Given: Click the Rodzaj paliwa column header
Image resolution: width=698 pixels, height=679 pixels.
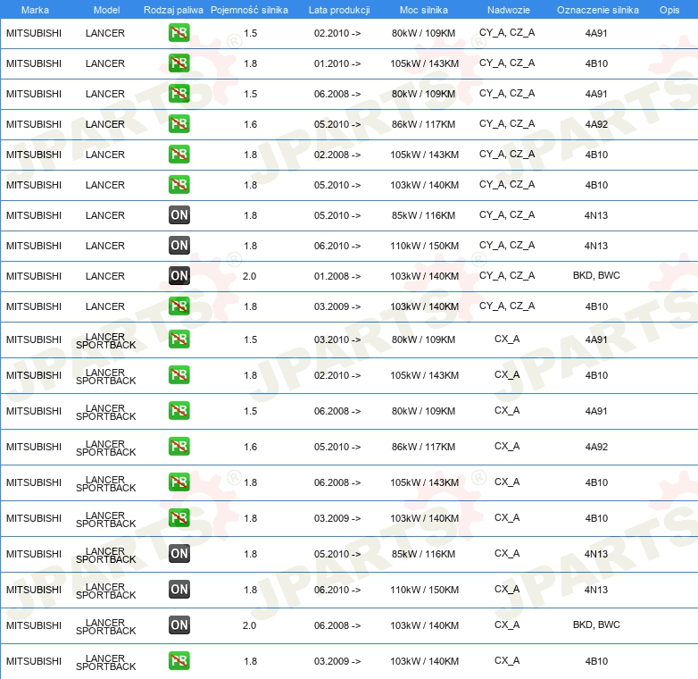Looking at the screenshot, I should click(x=173, y=9).
